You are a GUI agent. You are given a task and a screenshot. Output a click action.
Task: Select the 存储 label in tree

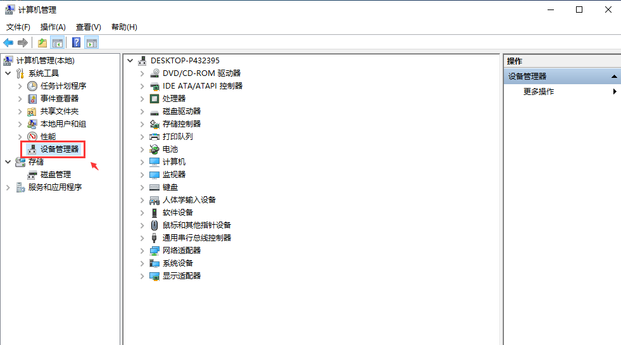36,162
